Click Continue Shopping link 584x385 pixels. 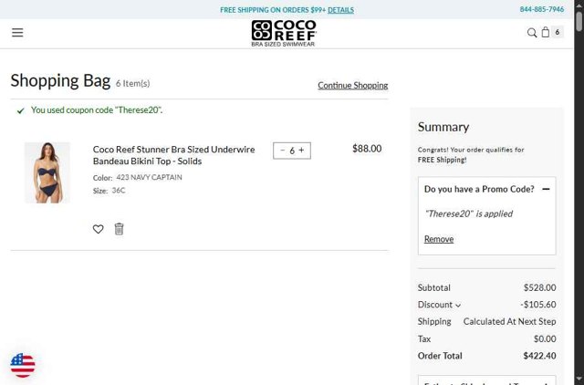click(353, 85)
